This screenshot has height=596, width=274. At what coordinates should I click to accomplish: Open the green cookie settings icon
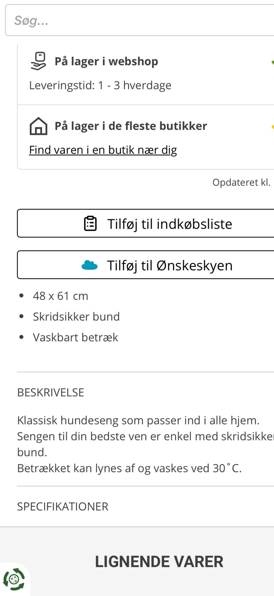[x=14, y=579]
